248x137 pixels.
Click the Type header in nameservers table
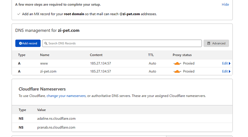click(22, 110)
